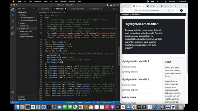
Task: Click the UTF-8 encoding in status bar
Action: point(88,102)
